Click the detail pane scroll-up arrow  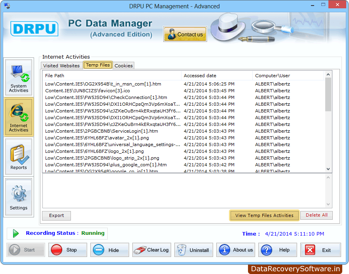click(x=328, y=177)
